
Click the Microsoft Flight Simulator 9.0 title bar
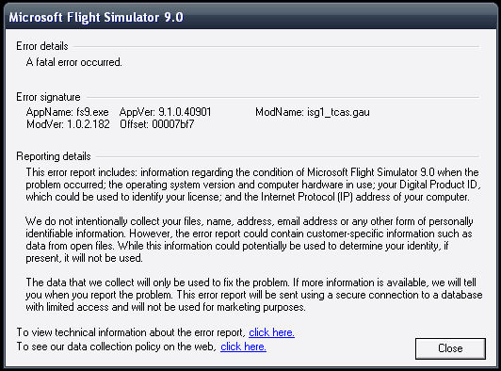tap(250, 17)
